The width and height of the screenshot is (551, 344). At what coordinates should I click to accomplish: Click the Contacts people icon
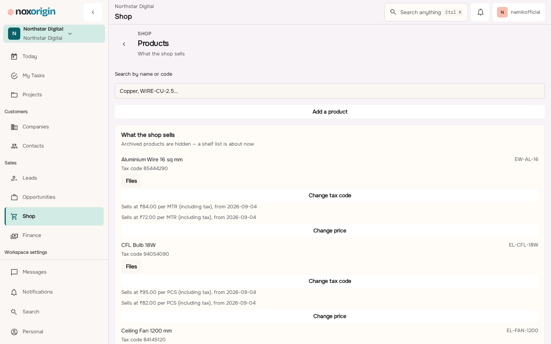(14, 146)
